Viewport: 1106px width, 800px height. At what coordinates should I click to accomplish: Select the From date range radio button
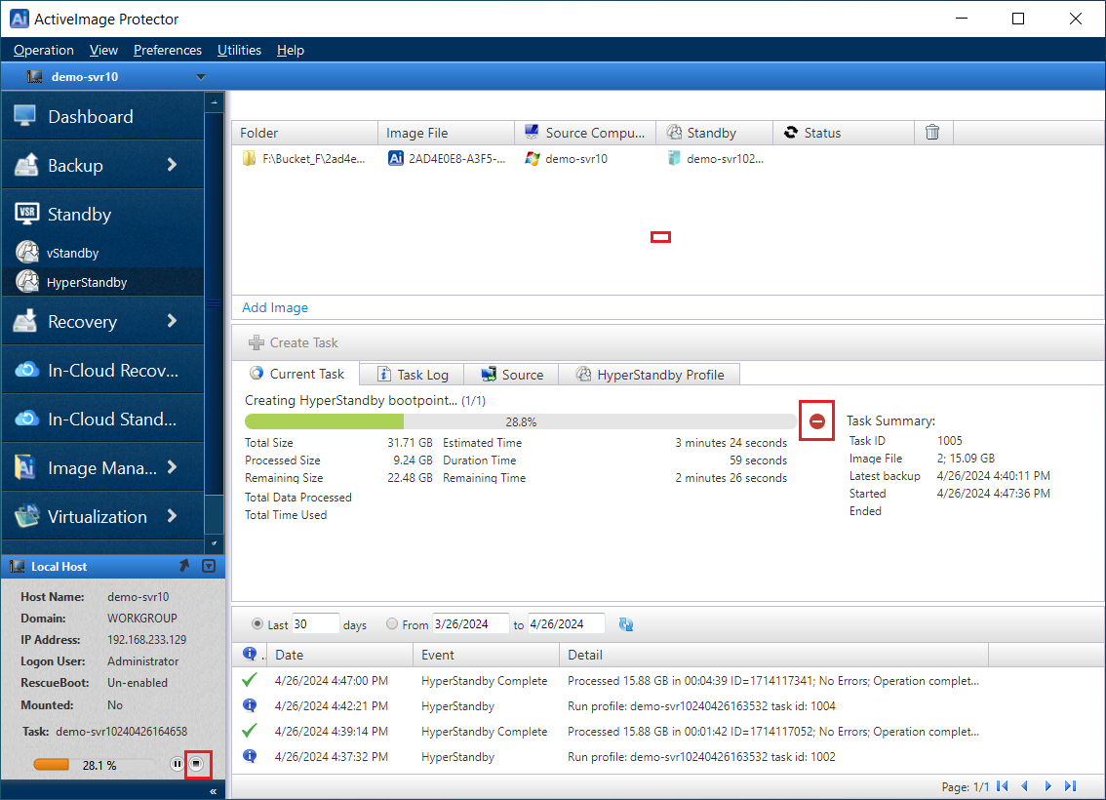pyautogui.click(x=392, y=623)
